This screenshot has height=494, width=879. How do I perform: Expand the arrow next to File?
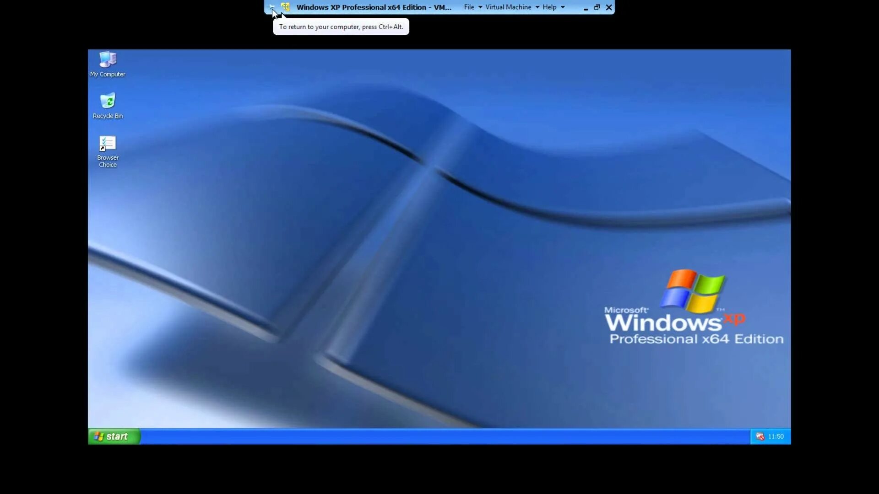tap(480, 7)
